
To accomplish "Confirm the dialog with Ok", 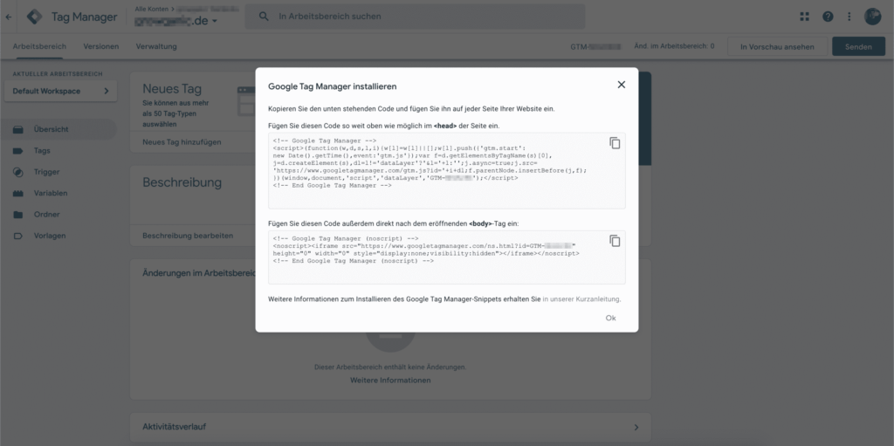I will click(610, 319).
